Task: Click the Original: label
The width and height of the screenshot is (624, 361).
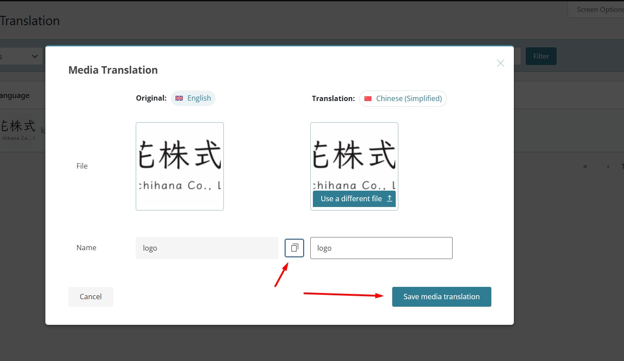Action: [x=151, y=98]
